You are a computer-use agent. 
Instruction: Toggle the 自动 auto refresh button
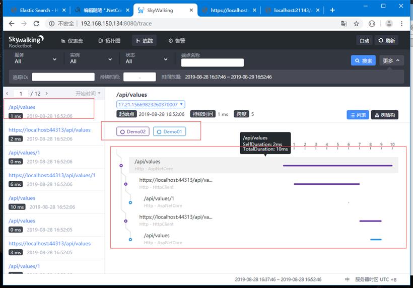pyautogui.click(x=364, y=41)
